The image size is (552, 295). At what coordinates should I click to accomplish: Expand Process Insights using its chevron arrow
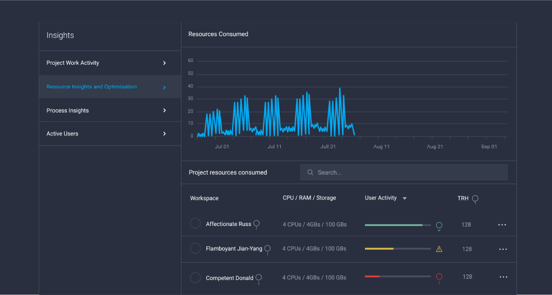pos(164,111)
